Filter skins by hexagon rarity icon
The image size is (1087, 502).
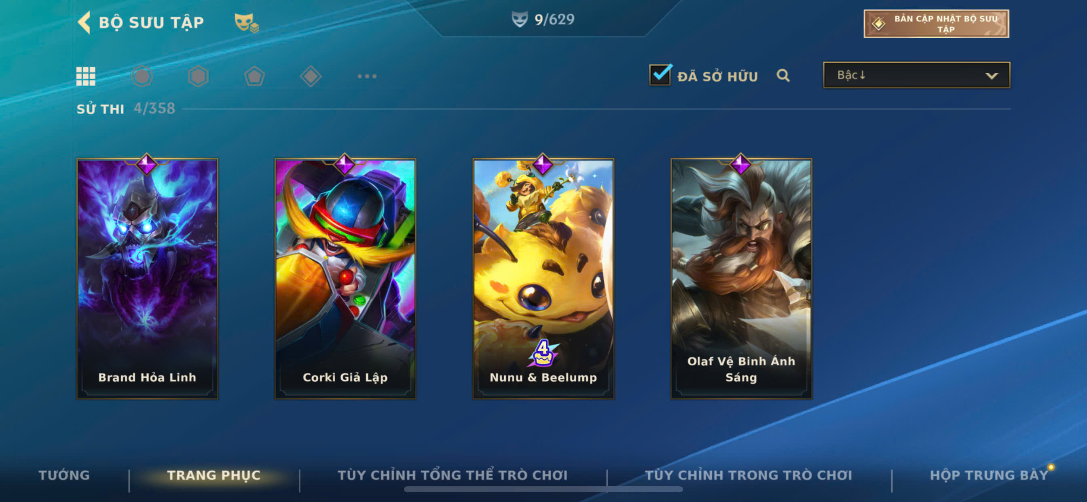[x=198, y=76]
